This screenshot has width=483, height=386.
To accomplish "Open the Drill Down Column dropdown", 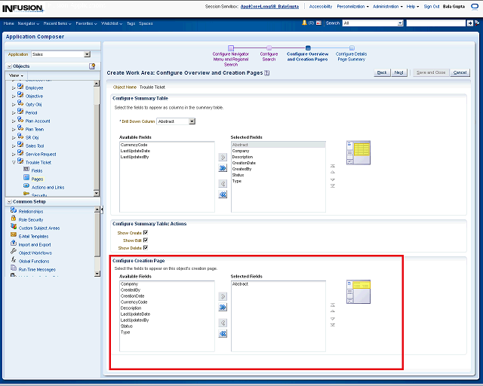I will click(x=192, y=121).
